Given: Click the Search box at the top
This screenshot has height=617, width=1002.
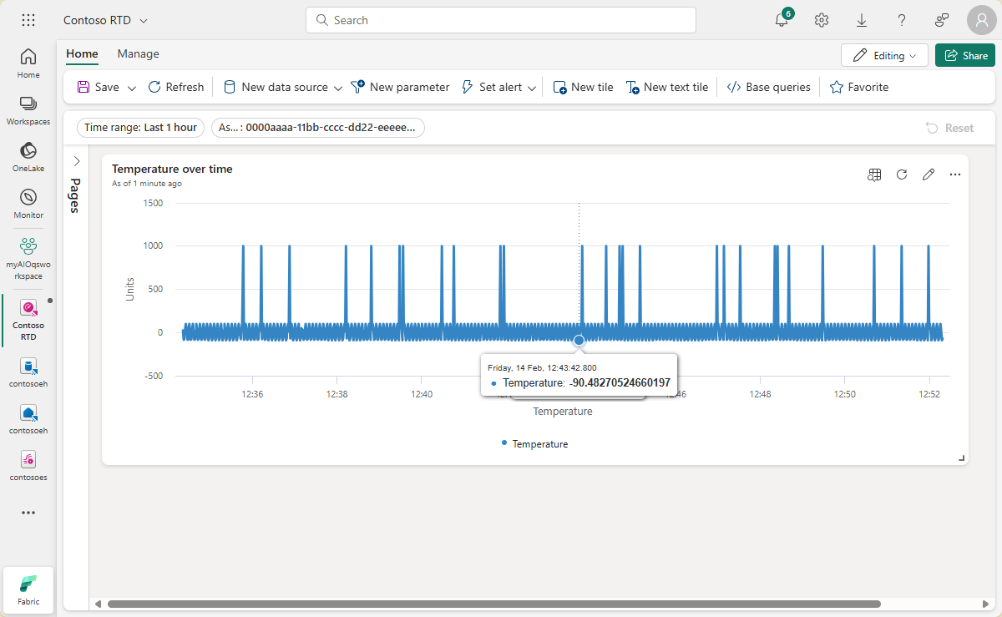Looking at the screenshot, I should click(501, 19).
